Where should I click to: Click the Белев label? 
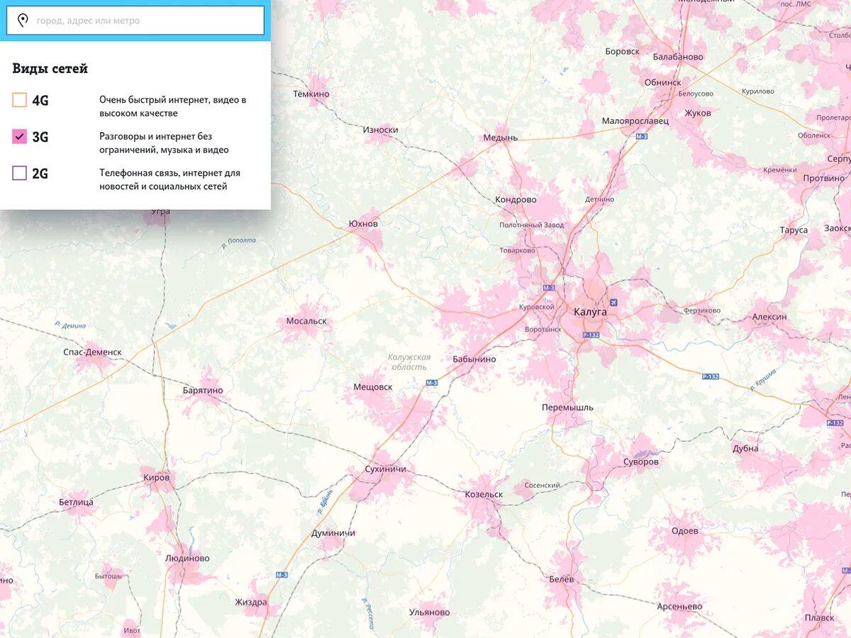(562, 580)
